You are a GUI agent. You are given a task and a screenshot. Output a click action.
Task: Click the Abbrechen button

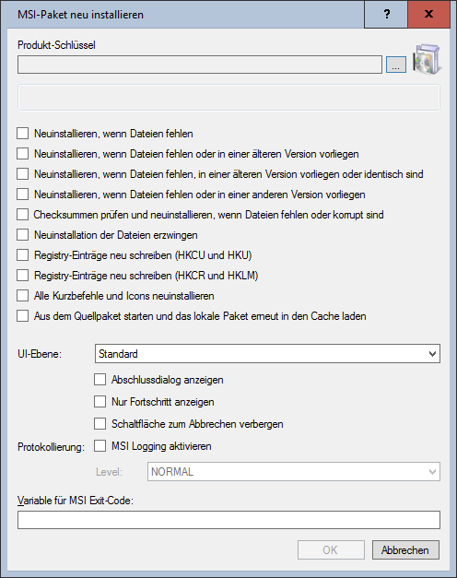click(x=405, y=550)
